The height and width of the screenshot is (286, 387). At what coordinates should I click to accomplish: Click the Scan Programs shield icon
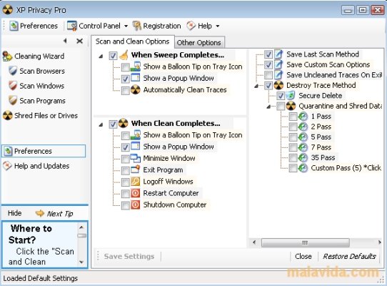[x=13, y=101]
